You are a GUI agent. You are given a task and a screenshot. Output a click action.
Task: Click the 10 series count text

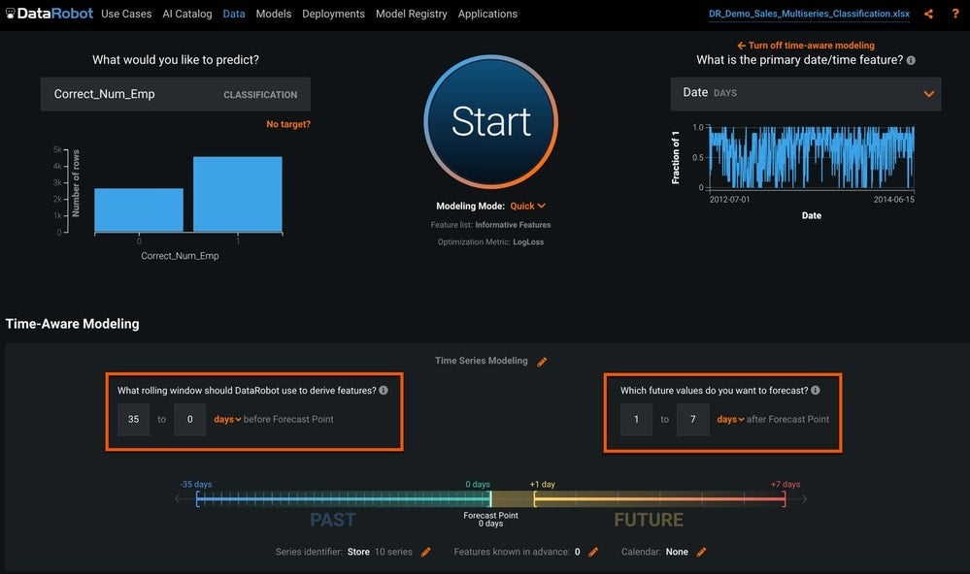pyautogui.click(x=393, y=552)
